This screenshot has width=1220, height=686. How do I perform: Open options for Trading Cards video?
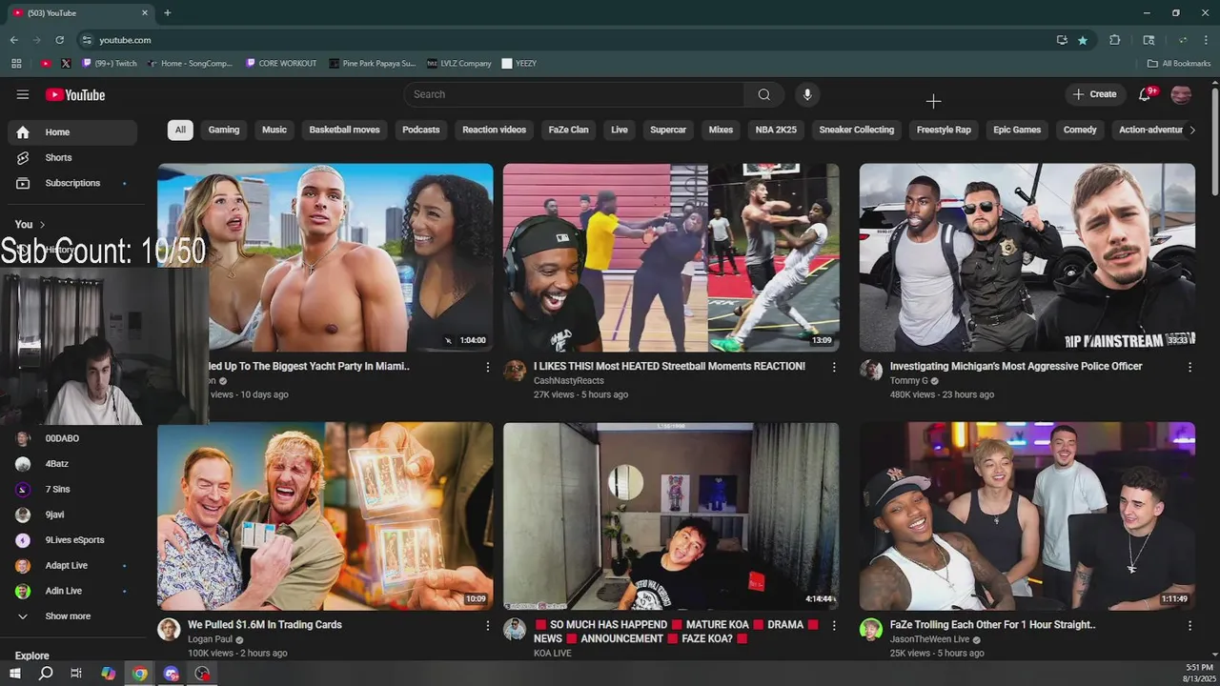coord(488,626)
